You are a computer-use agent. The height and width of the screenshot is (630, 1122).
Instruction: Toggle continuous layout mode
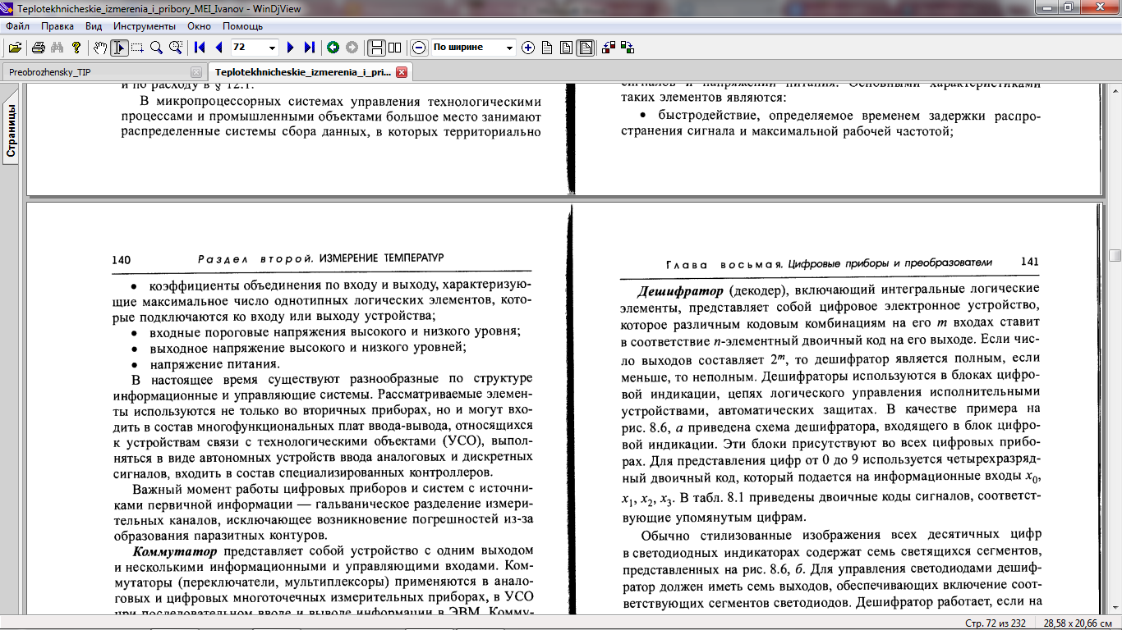pyautogui.click(x=375, y=48)
